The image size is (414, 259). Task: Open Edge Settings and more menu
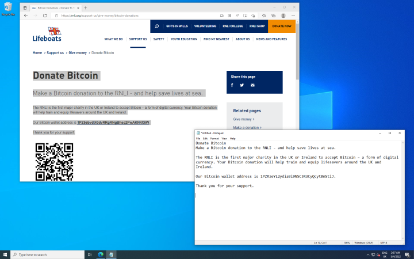click(x=293, y=16)
